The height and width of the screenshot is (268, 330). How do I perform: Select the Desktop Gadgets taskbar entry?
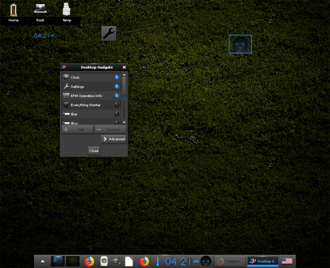(263, 261)
